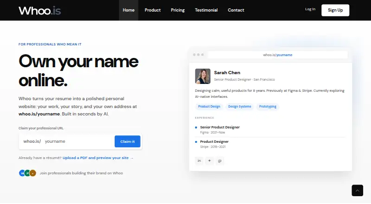
Task: Click the EXPERIENCE section label
Action: (205, 118)
